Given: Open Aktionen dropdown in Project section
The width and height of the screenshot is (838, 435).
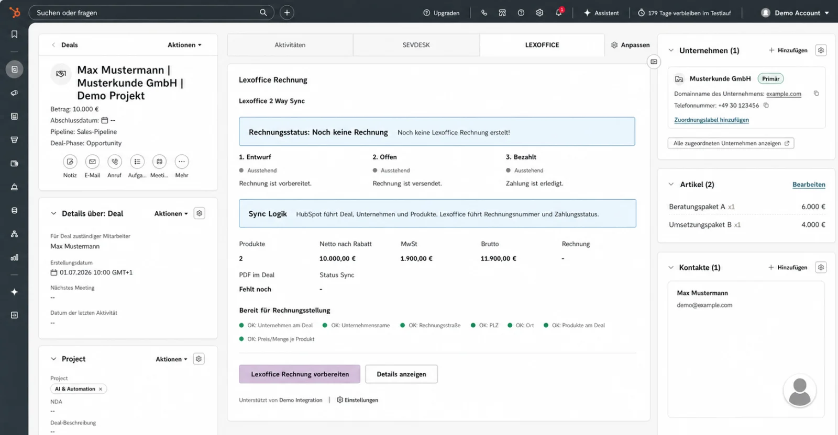Looking at the screenshot, I should click(171, 359).
